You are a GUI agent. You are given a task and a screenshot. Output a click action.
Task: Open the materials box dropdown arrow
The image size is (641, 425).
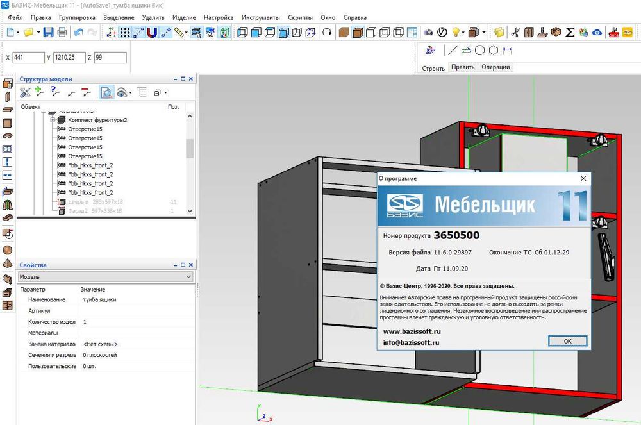coord(484,32)
